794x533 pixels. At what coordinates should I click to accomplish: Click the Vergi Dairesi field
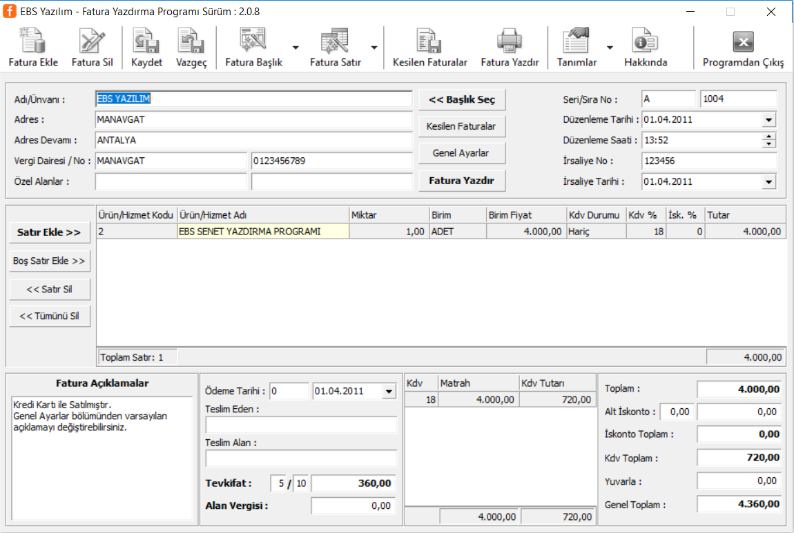pos(171,161)
